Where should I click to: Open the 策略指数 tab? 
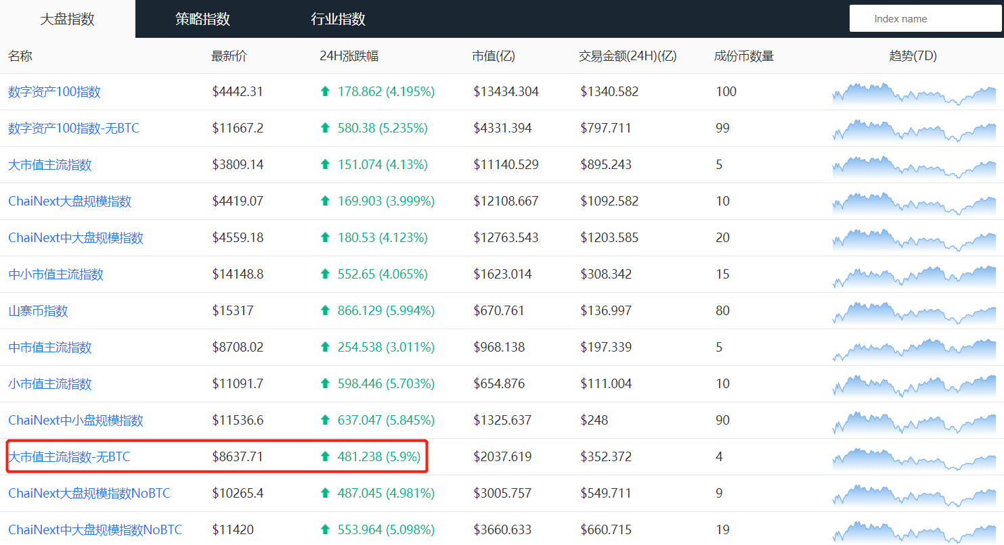pos(203,19)
